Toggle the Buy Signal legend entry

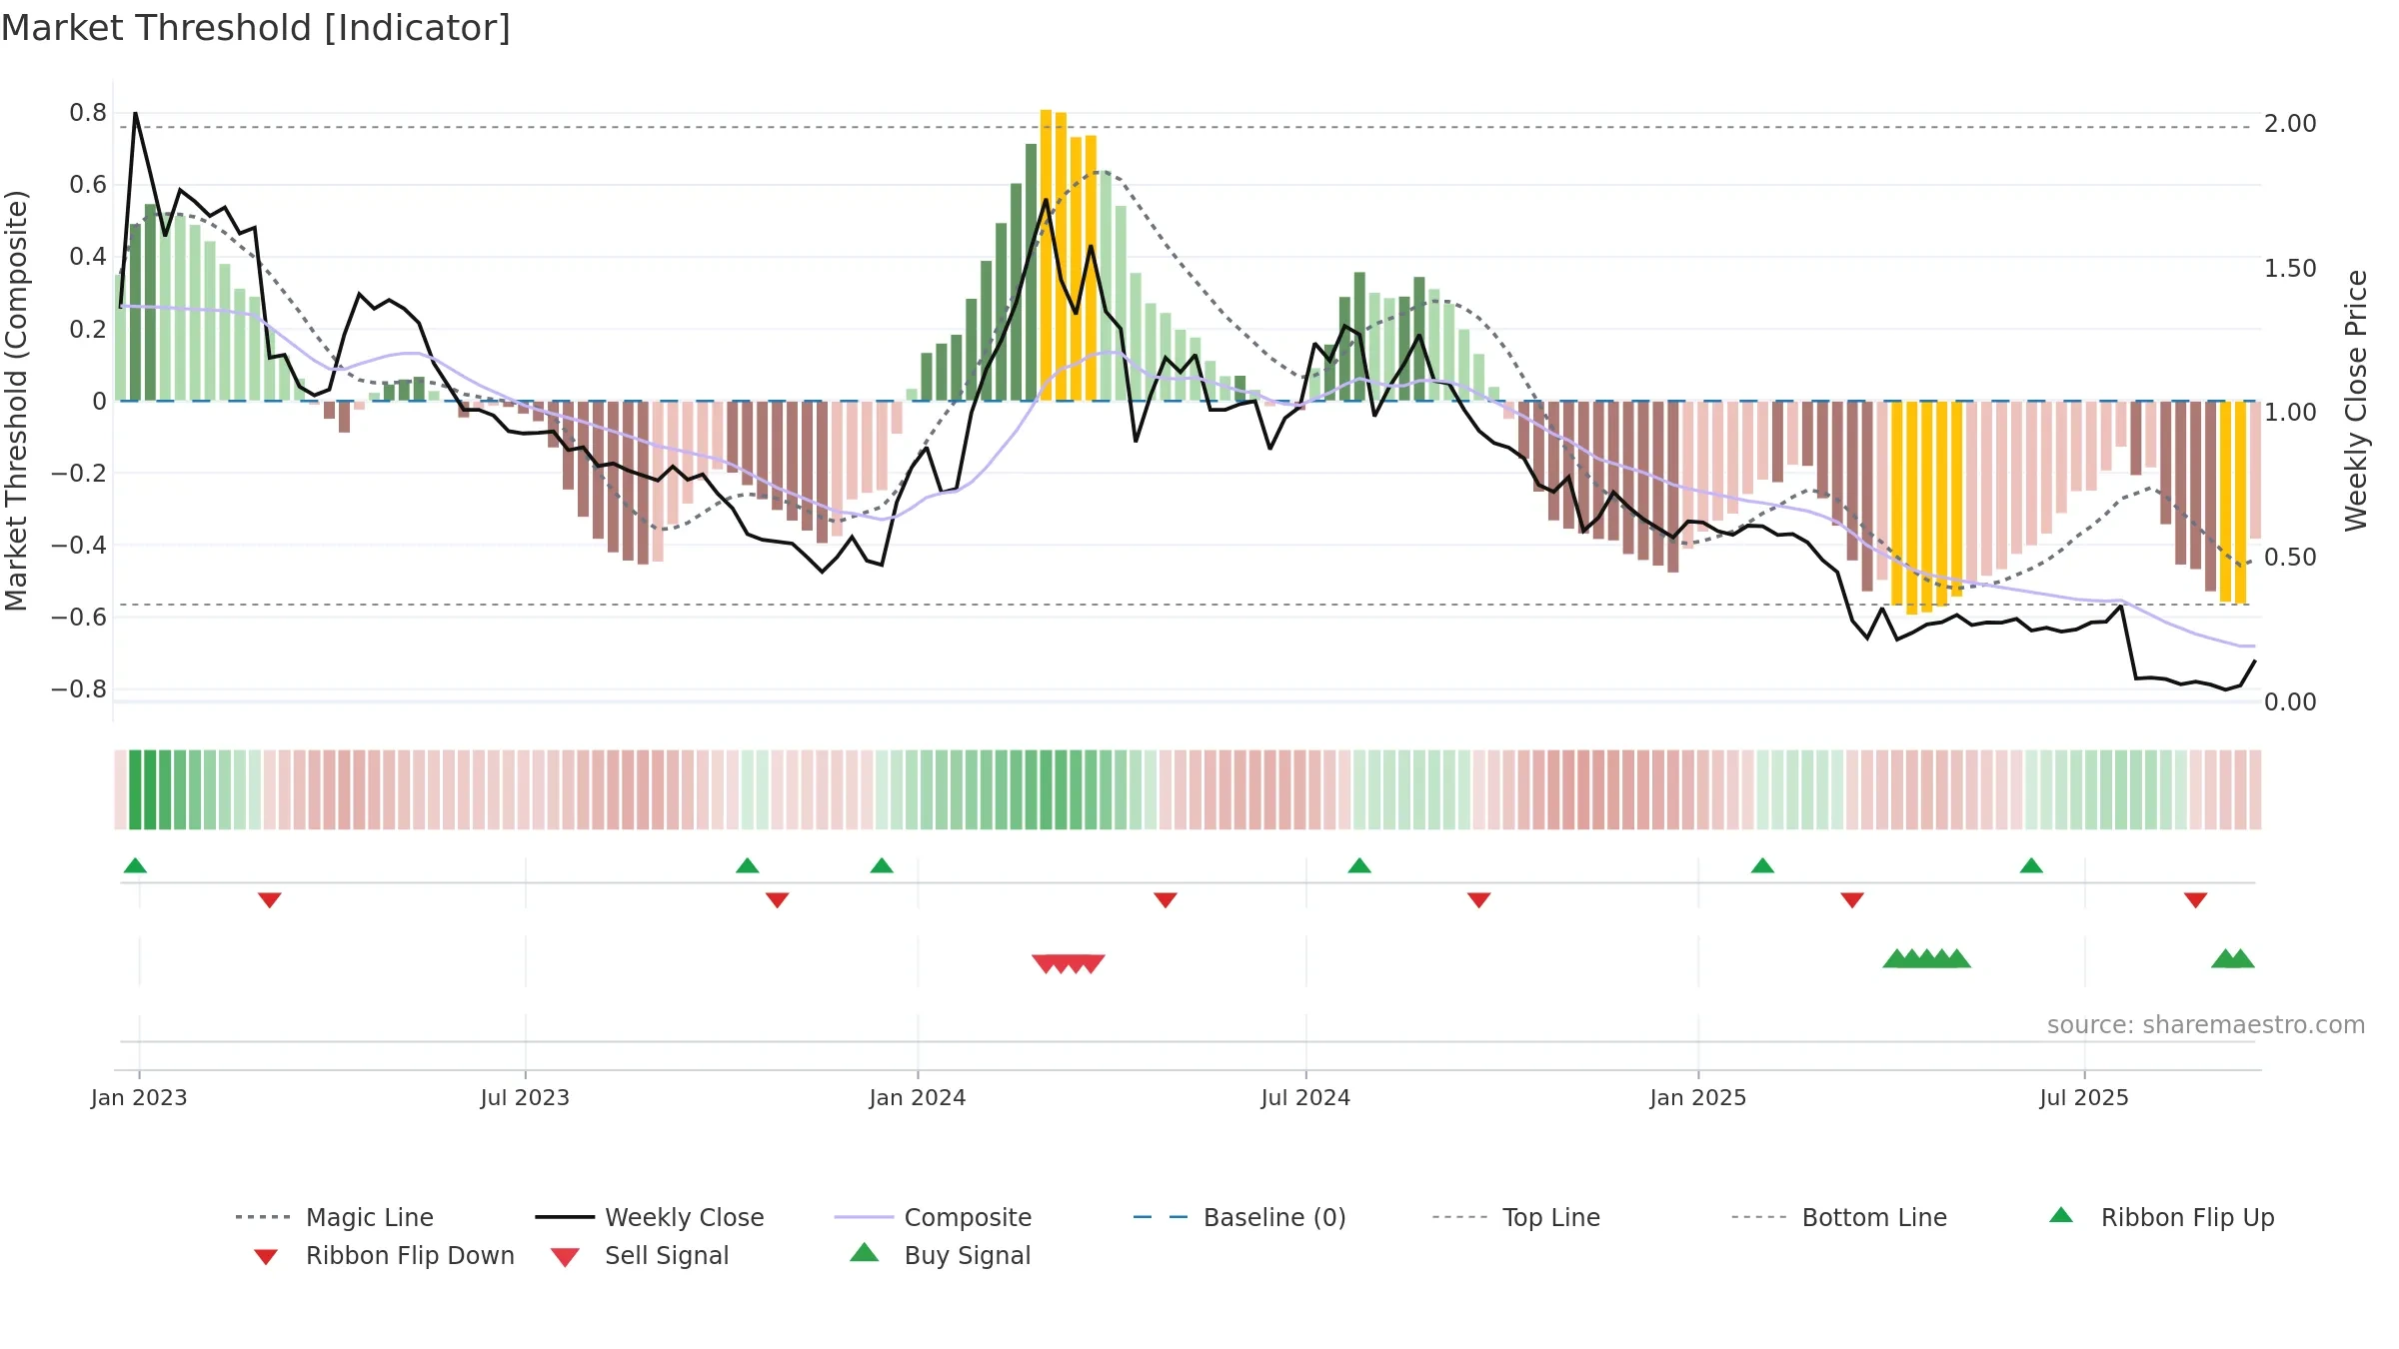point(940,1255)
